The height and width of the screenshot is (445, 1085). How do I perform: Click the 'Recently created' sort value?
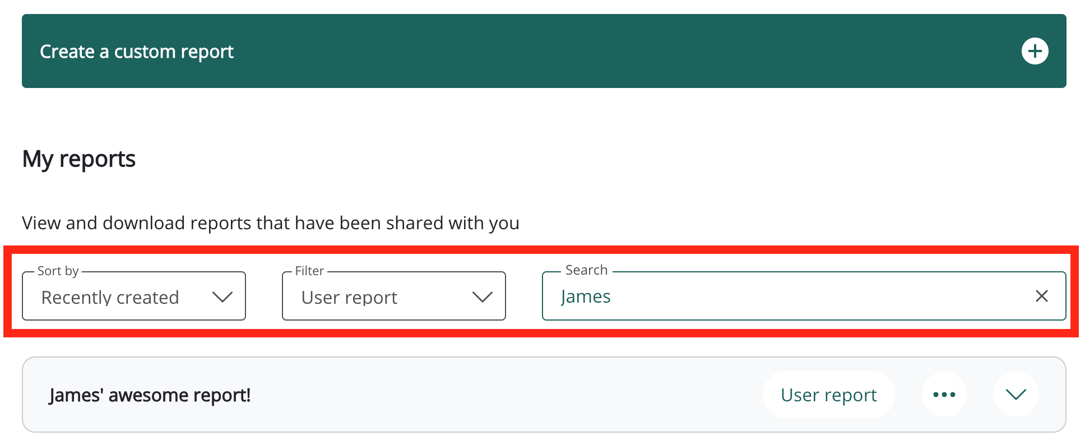110,298
